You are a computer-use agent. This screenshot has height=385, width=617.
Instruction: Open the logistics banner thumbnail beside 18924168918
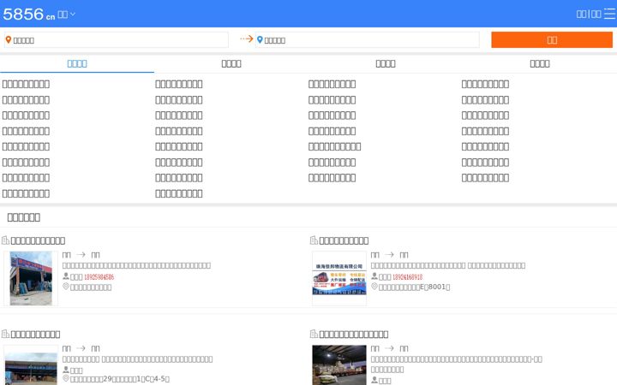339,279
